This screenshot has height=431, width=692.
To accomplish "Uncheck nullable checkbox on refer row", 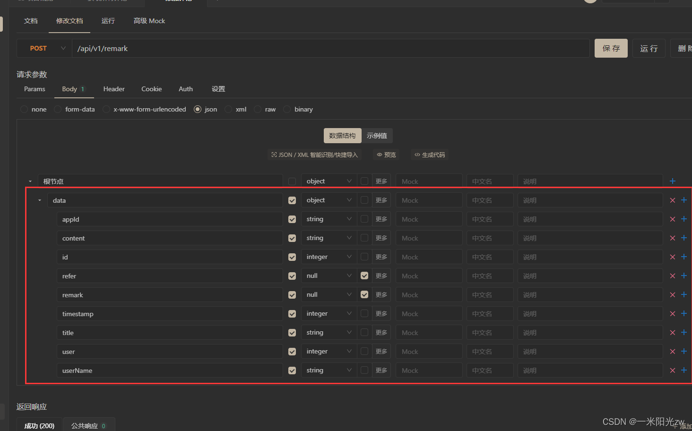I will [x=364, y=276].
